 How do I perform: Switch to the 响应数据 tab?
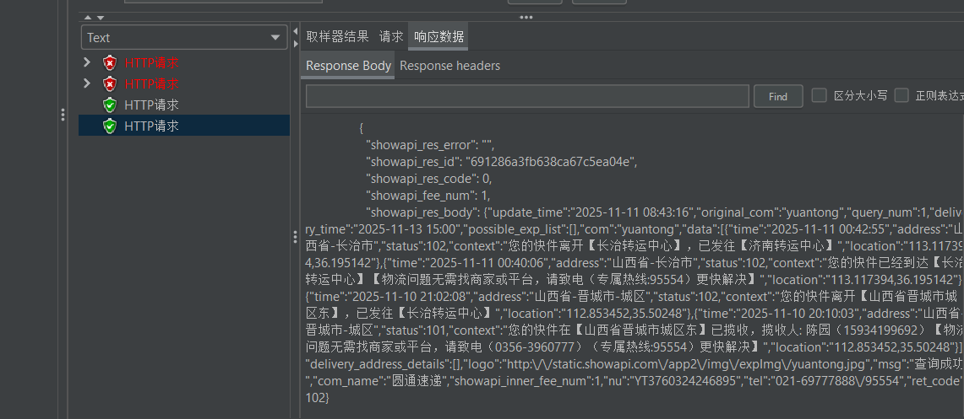click(x=438, y=36)
